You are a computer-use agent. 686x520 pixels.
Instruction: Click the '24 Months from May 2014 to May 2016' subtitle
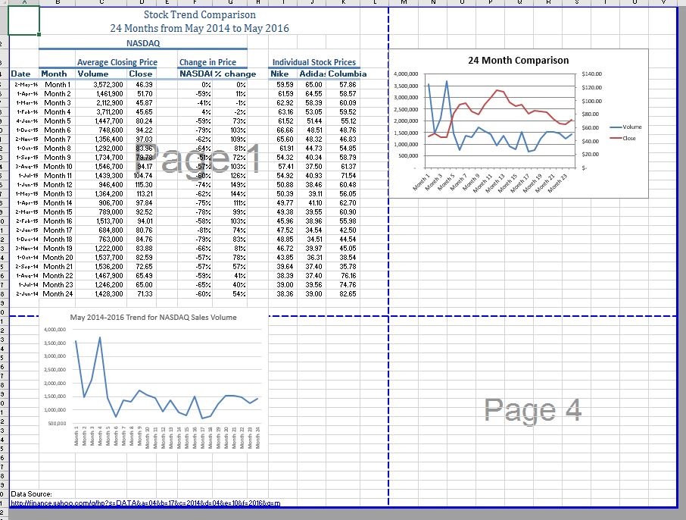point(199,29)
